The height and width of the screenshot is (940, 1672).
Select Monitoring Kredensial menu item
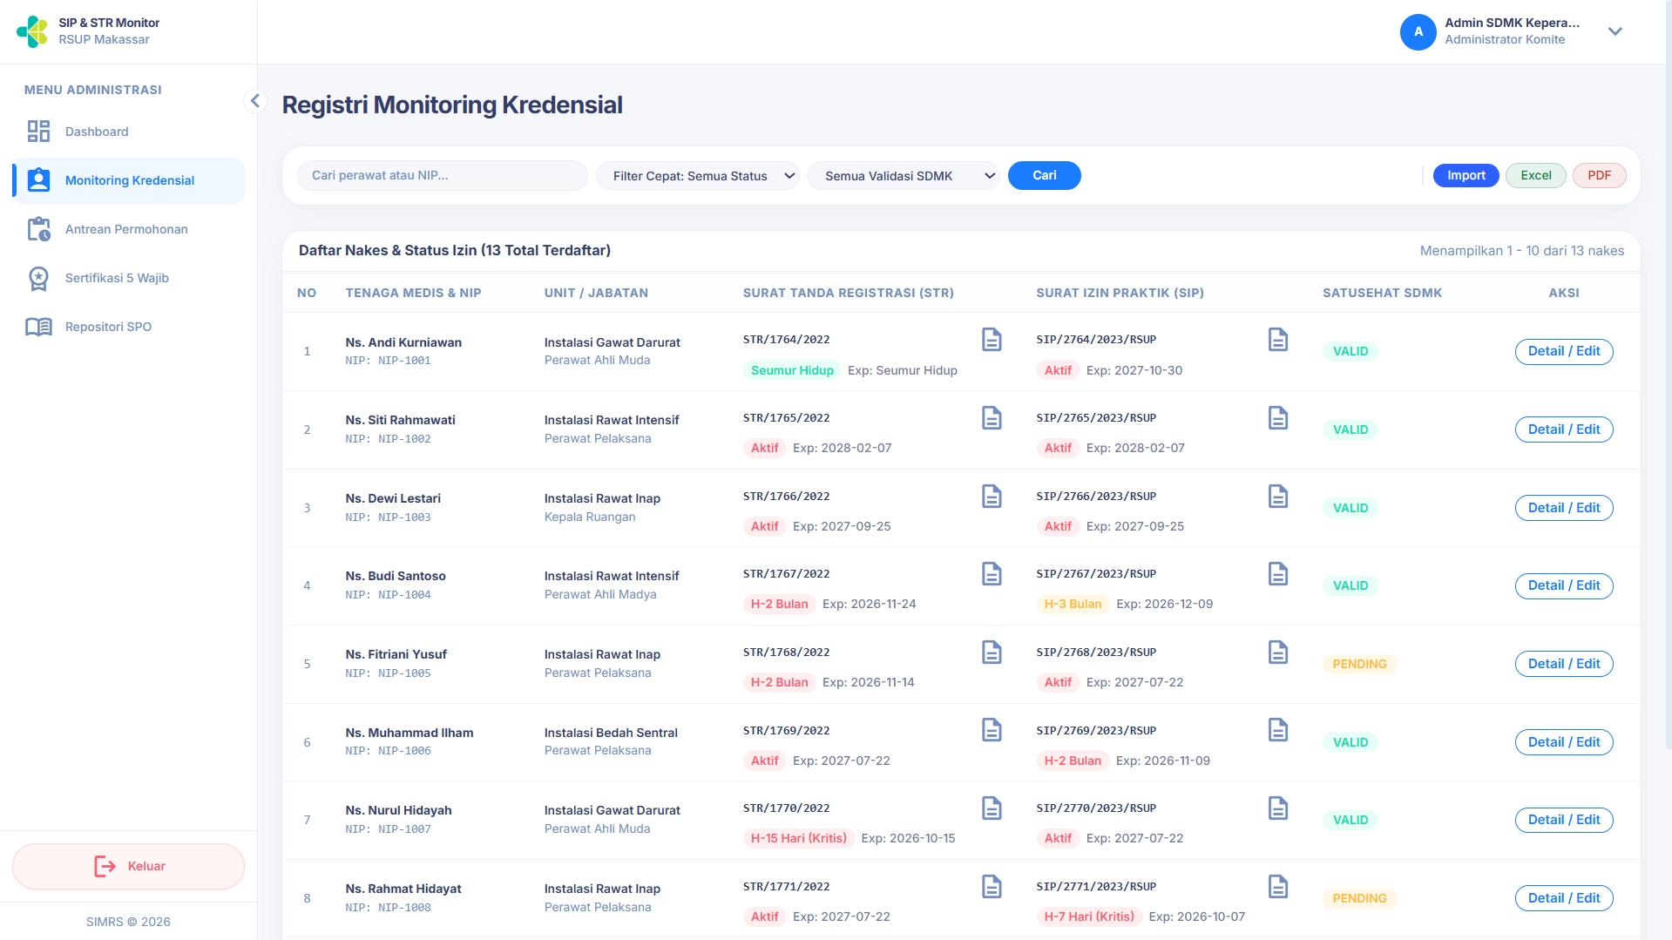pos(129,180)
